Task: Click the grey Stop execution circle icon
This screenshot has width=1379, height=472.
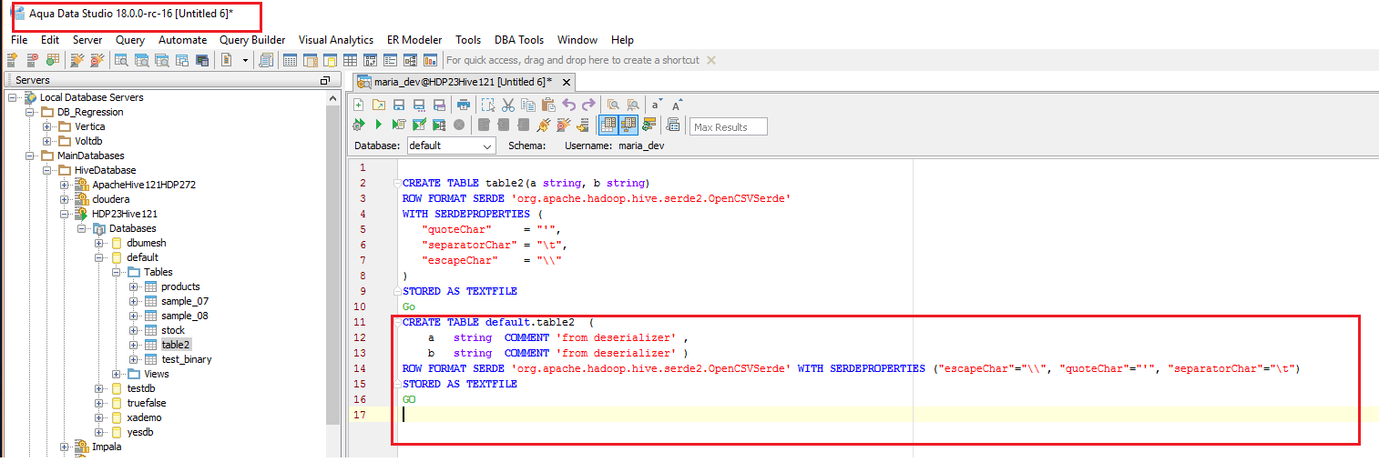Action: tap(459, 125)
